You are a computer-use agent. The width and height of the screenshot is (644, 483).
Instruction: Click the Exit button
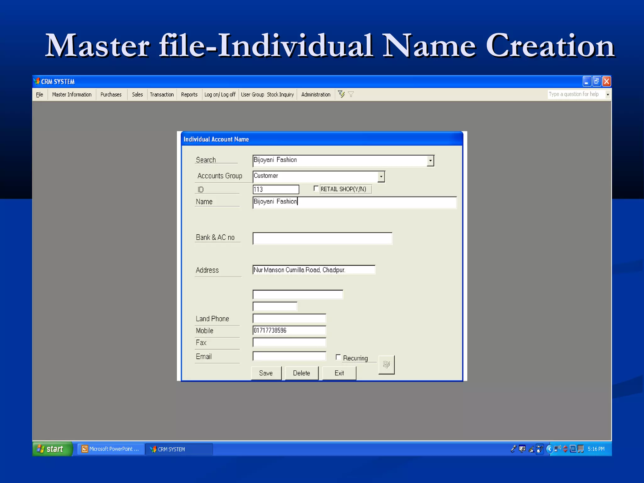pos(339,373)
